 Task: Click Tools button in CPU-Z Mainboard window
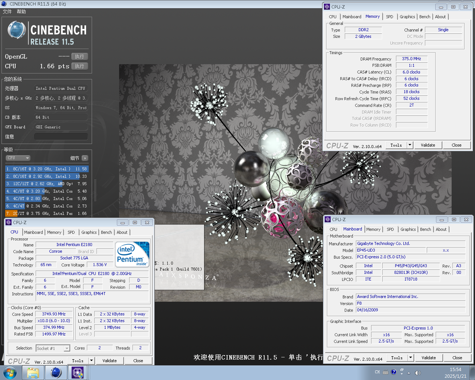(397, 357)
